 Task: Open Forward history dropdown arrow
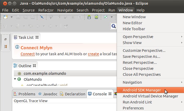(57, 26)
